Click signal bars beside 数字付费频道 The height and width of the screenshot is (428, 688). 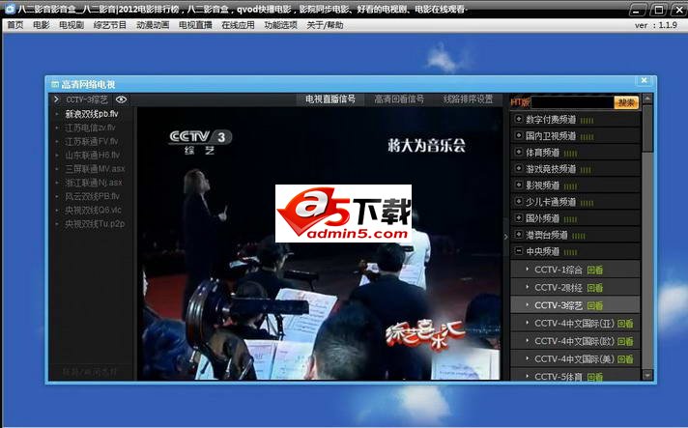coord(587,120)
